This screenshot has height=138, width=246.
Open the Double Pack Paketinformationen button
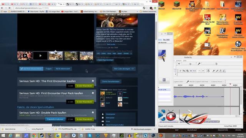55,119
